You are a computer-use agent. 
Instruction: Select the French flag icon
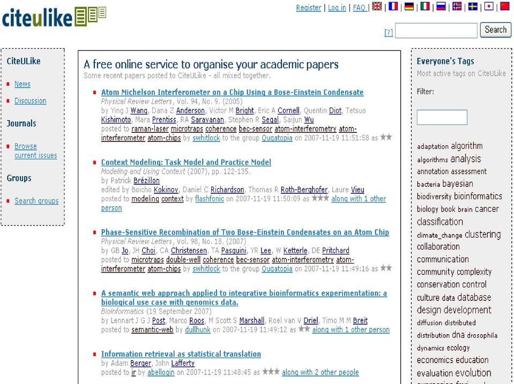393,6
